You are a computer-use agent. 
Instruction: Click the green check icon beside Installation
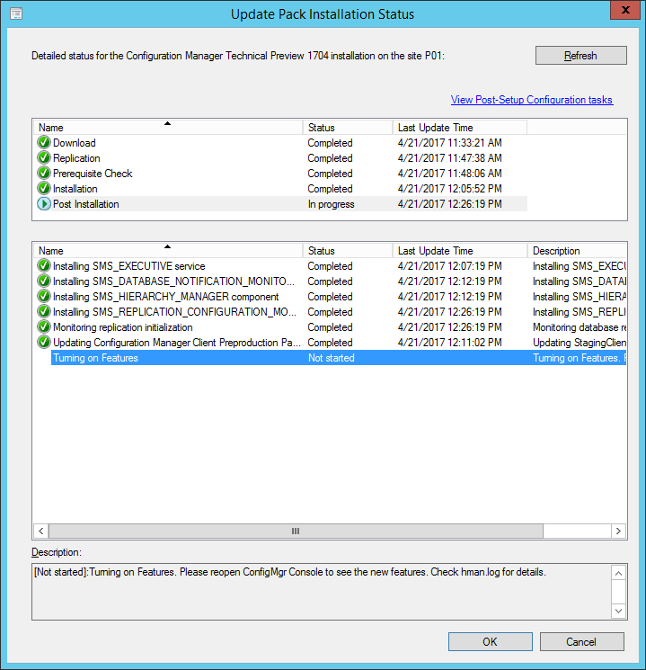[x=43, y=189]
